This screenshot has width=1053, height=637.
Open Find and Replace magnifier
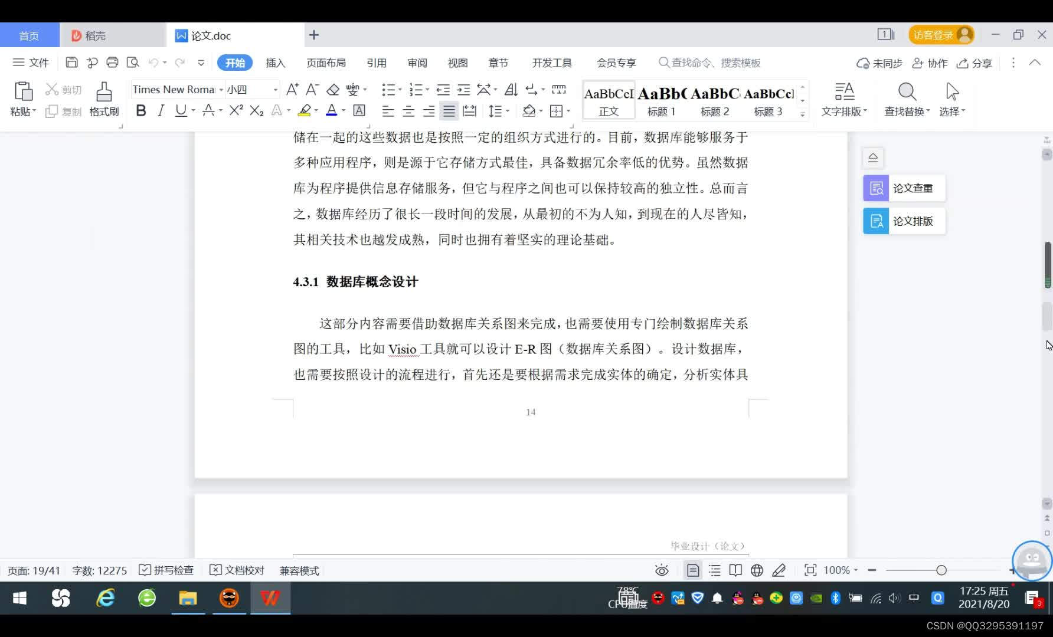point(907,91)
